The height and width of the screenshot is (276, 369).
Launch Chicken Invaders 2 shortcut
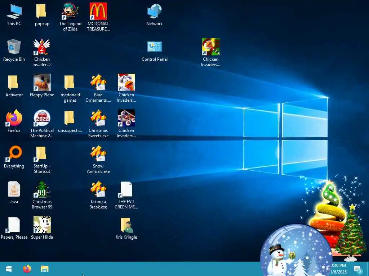[x=42, y=53]
